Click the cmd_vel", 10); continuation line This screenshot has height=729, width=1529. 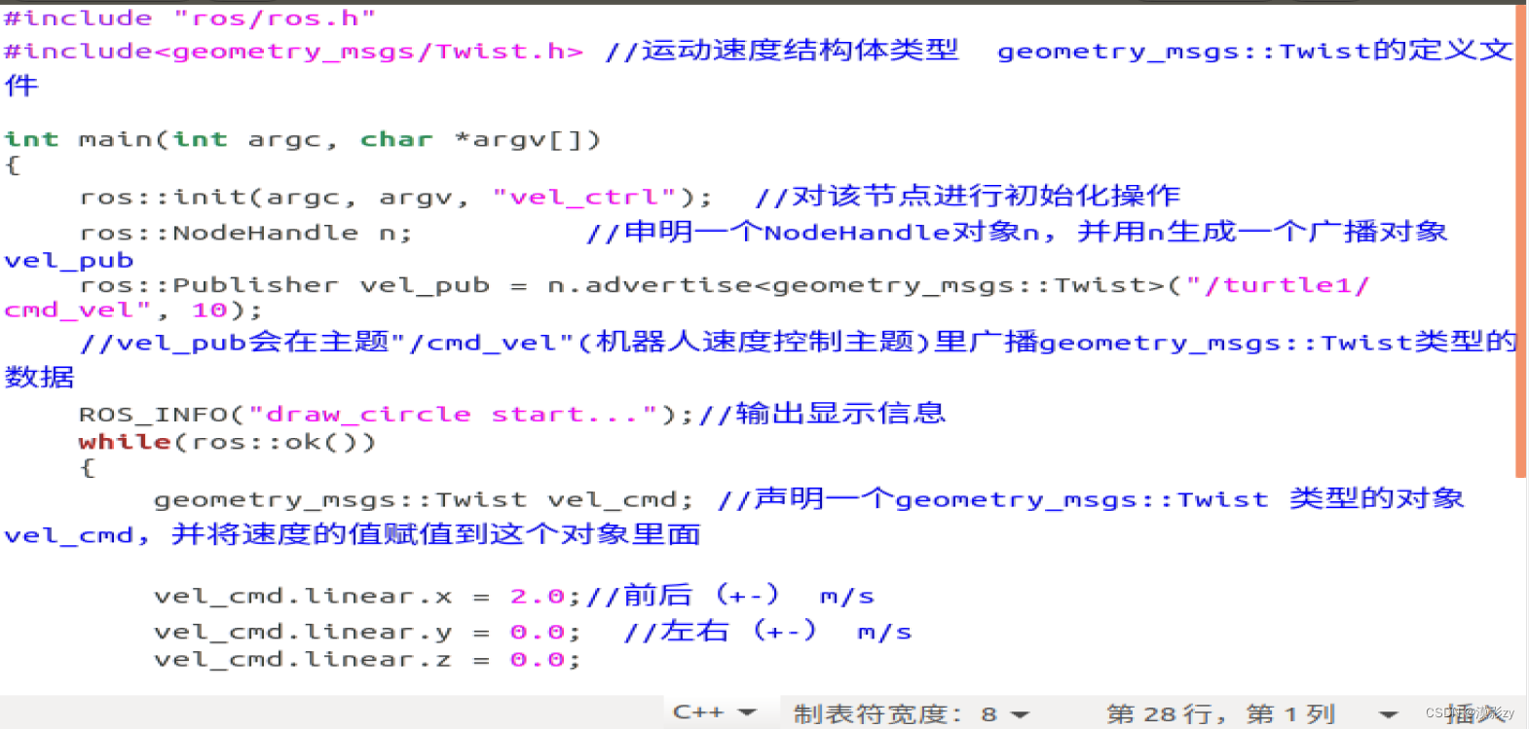click(x=133, y=310)
